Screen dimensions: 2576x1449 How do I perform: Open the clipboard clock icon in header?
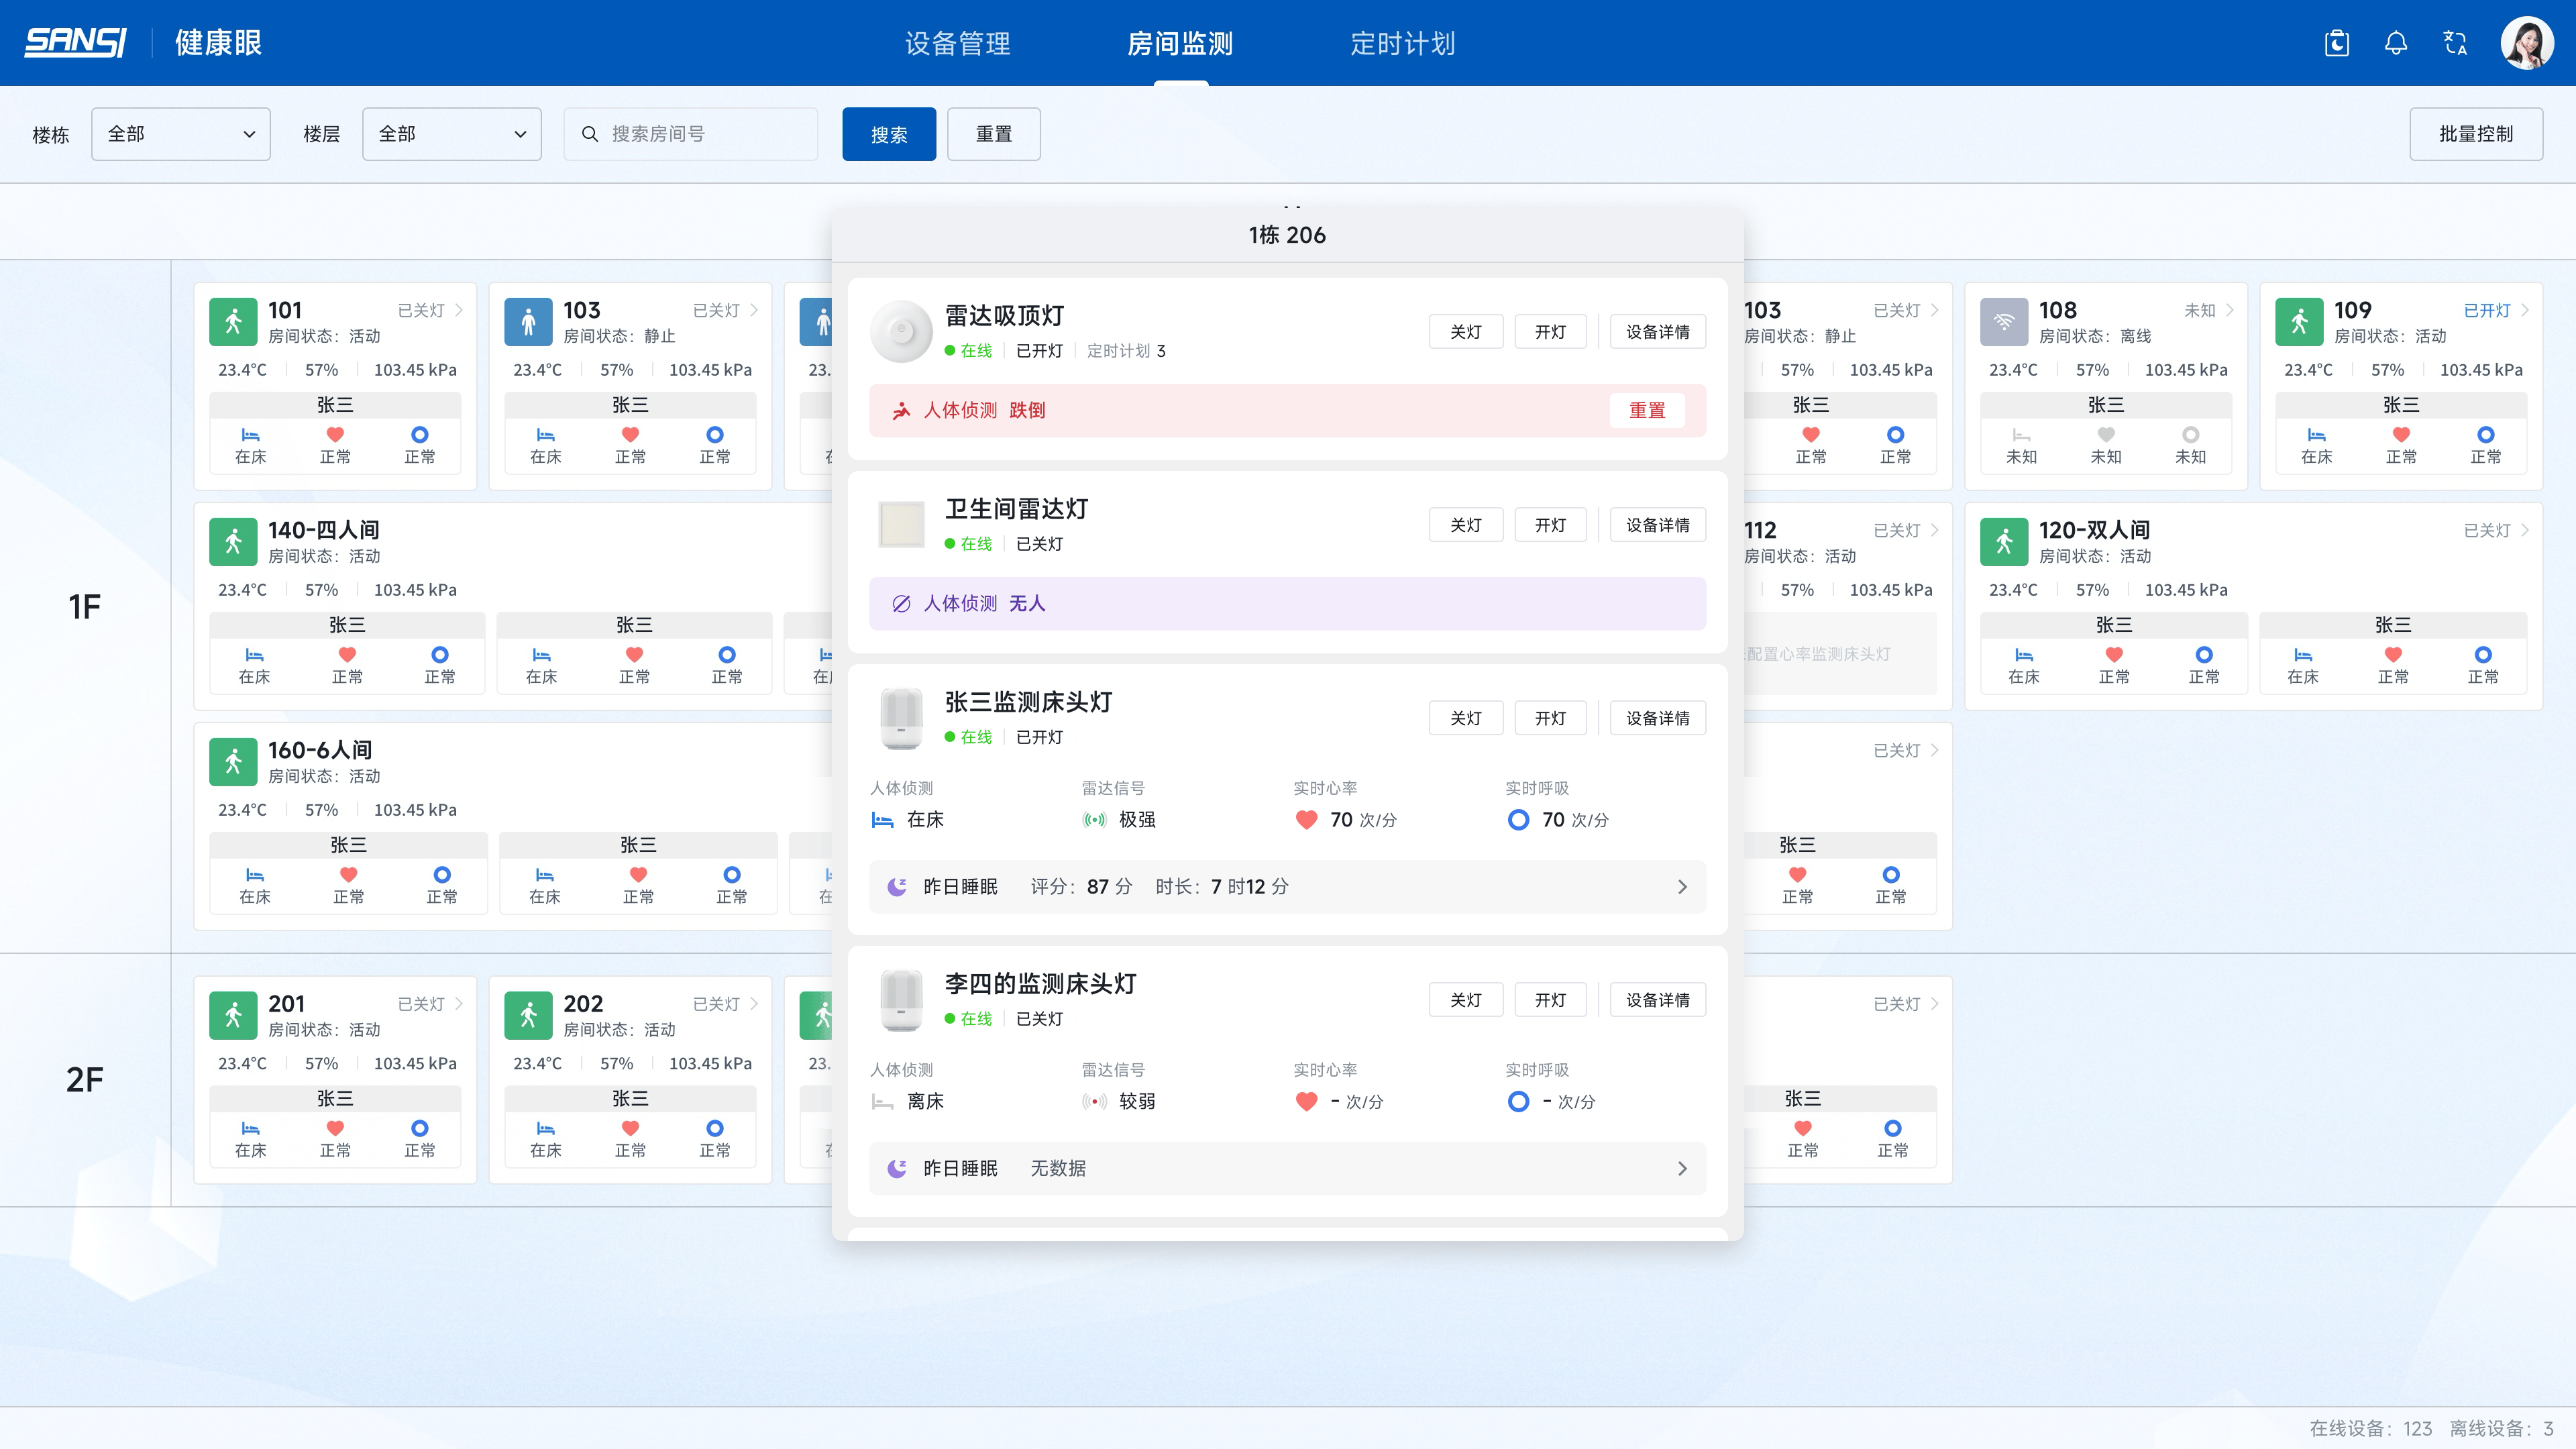[x=2337, y=43]
